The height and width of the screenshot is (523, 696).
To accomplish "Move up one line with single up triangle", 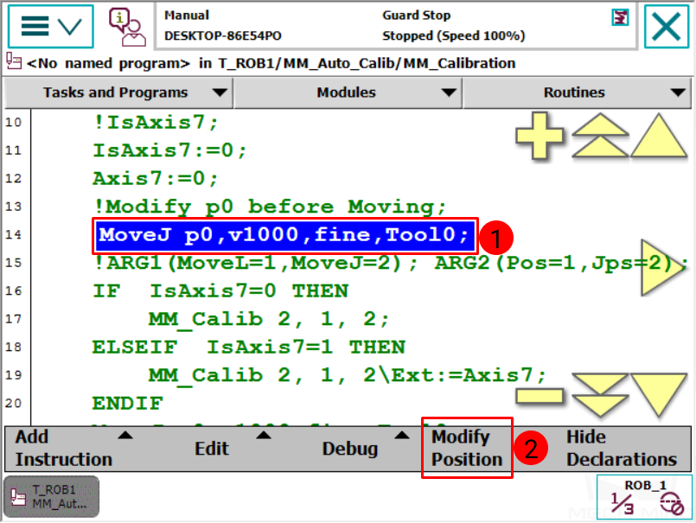I will click(659, 136).
